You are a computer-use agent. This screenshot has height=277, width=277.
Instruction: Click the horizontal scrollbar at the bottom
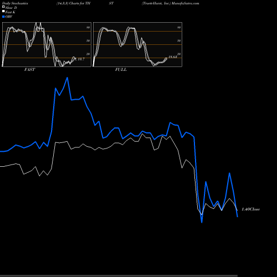click(x=119, y=275)
